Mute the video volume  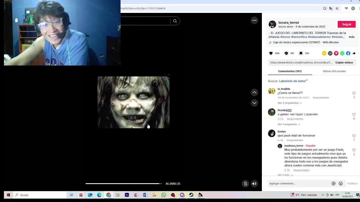pos(254,184)
